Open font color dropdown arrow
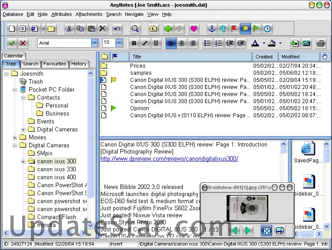 [264, 43]
